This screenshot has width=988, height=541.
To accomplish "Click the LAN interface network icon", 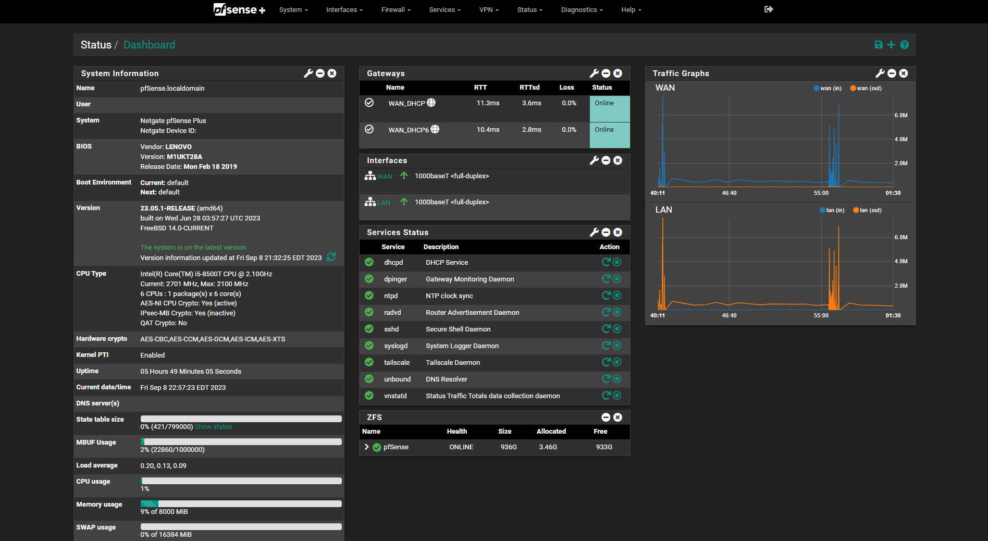I will coord(370,202).
